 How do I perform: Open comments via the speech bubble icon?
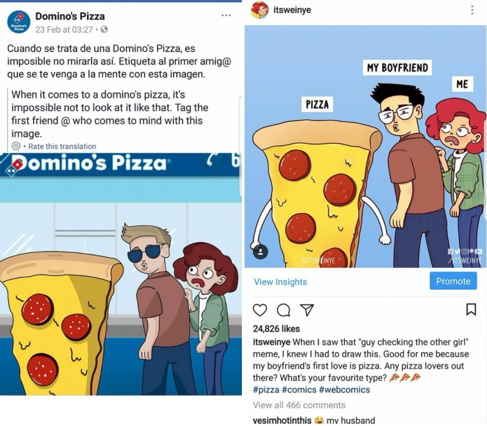283,310
